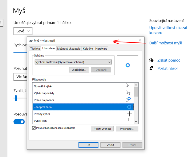The width and height of the screenshot is (187, 157).
Task: Open the Schéma dropdown list
Action: pos(73,62)
